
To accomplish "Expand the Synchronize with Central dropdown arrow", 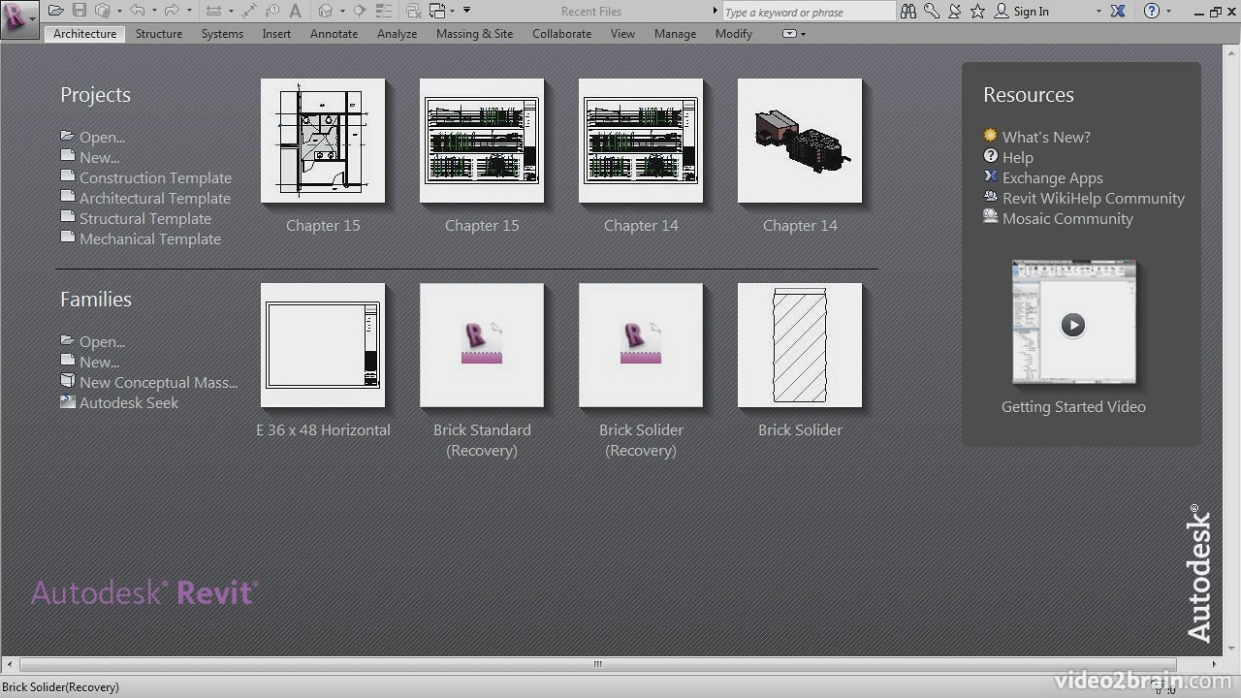I will tap(119, 11).
